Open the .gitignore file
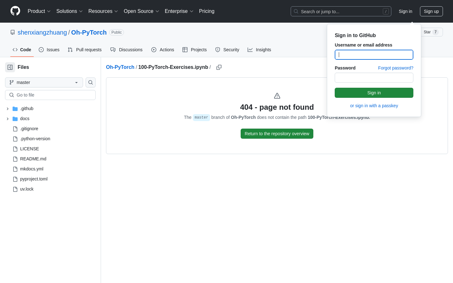 click(29, 129)
